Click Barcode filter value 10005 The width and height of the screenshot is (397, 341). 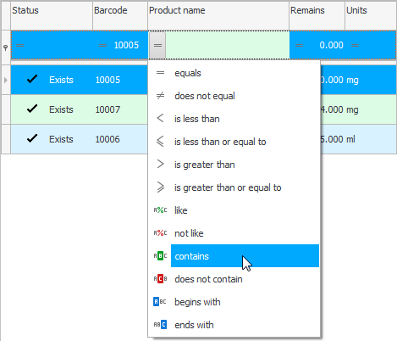126,45
